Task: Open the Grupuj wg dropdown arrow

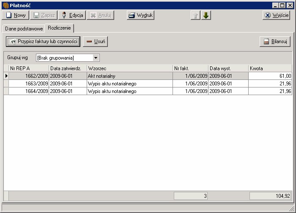Action: [x=96, y=57]
